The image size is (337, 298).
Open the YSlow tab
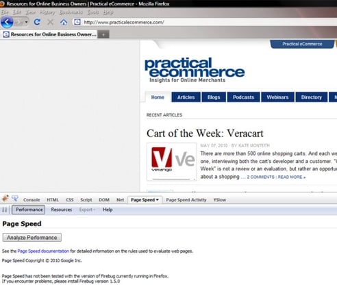[219, 200]
